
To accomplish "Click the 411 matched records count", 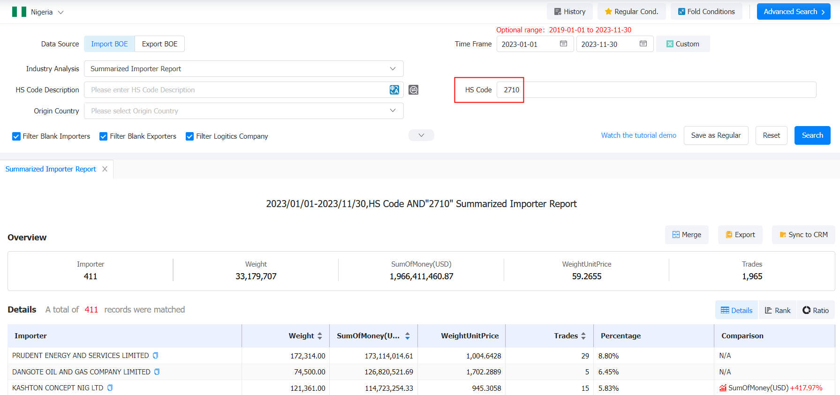I will coord(91,309).
